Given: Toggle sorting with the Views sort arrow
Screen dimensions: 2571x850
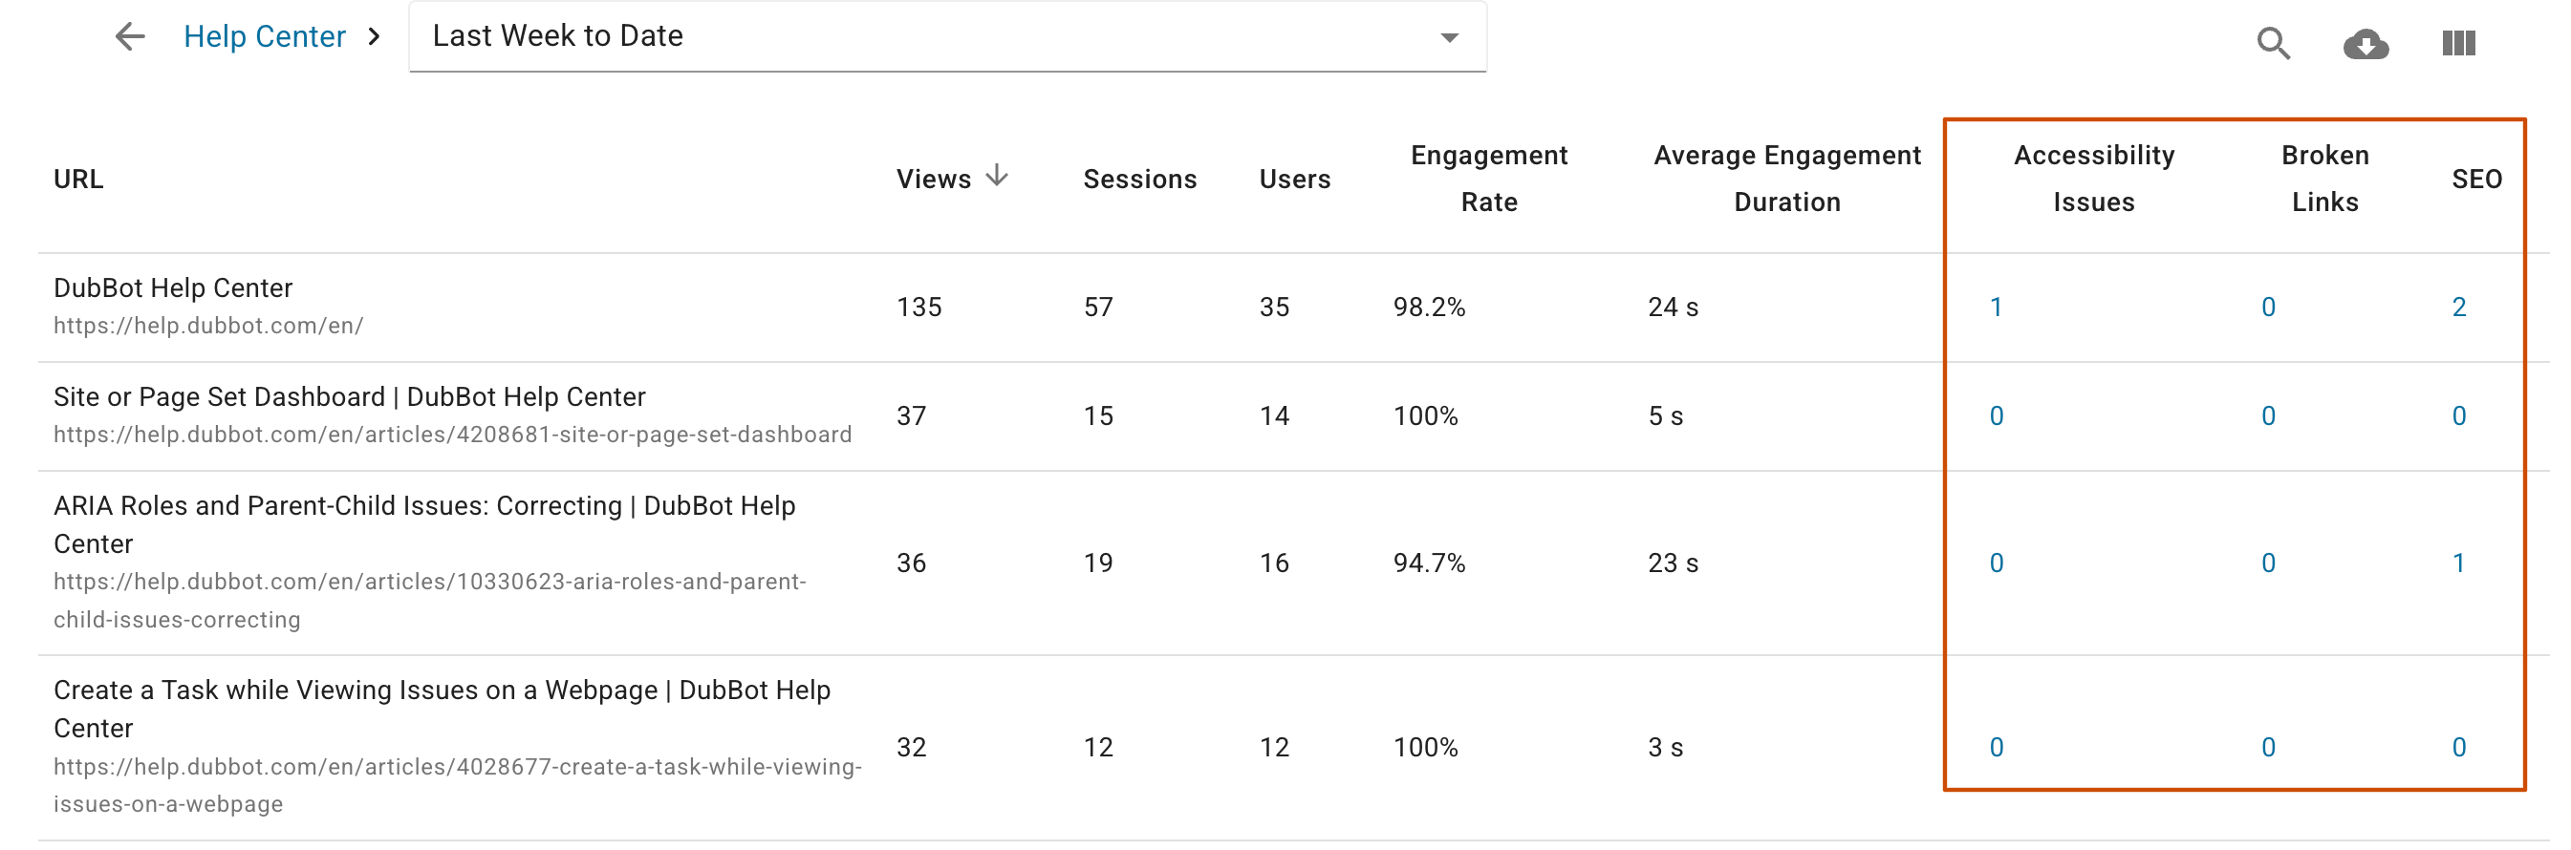Looking at the screenshot, I should pyautogui.click(x=997, y=176).
